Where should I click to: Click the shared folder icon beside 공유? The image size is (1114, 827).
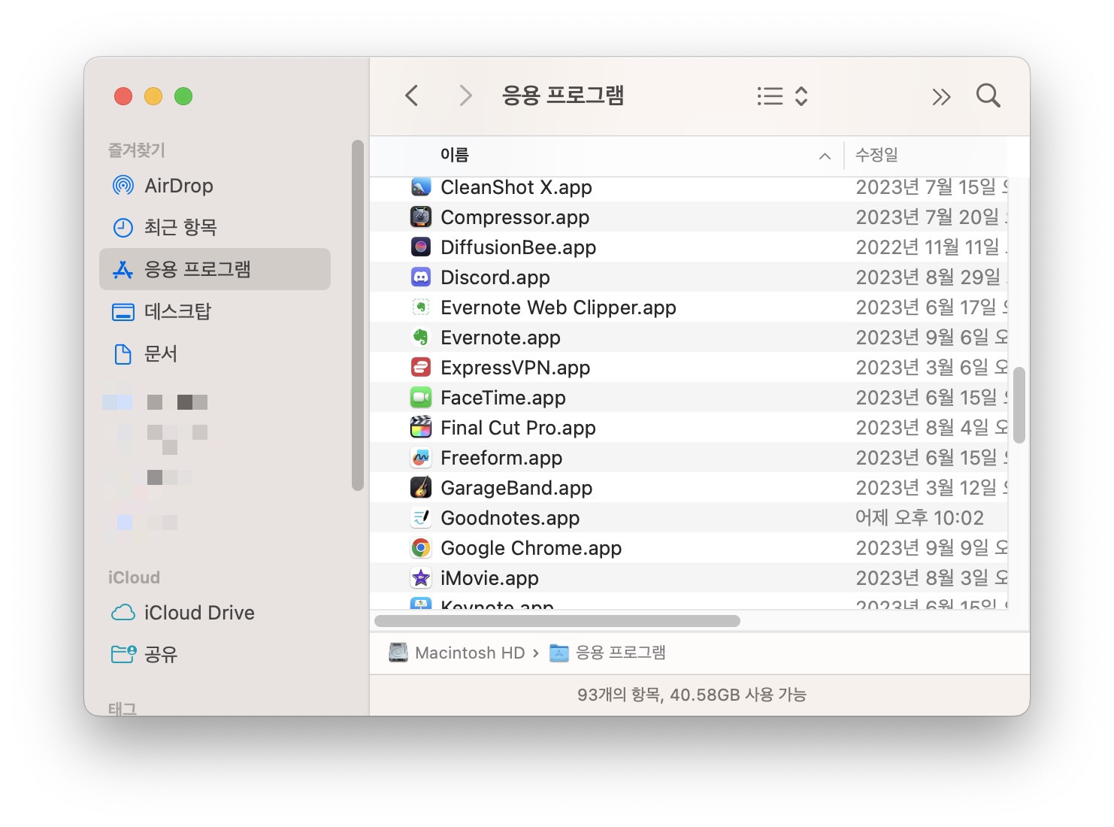123,654
